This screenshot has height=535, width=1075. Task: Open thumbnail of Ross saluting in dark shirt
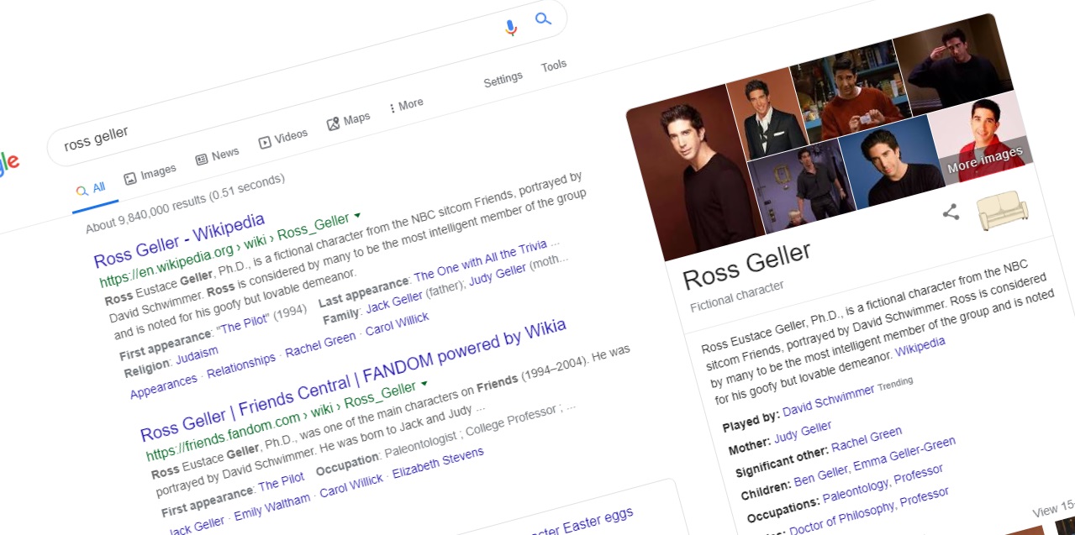click(x=954, y=65)
